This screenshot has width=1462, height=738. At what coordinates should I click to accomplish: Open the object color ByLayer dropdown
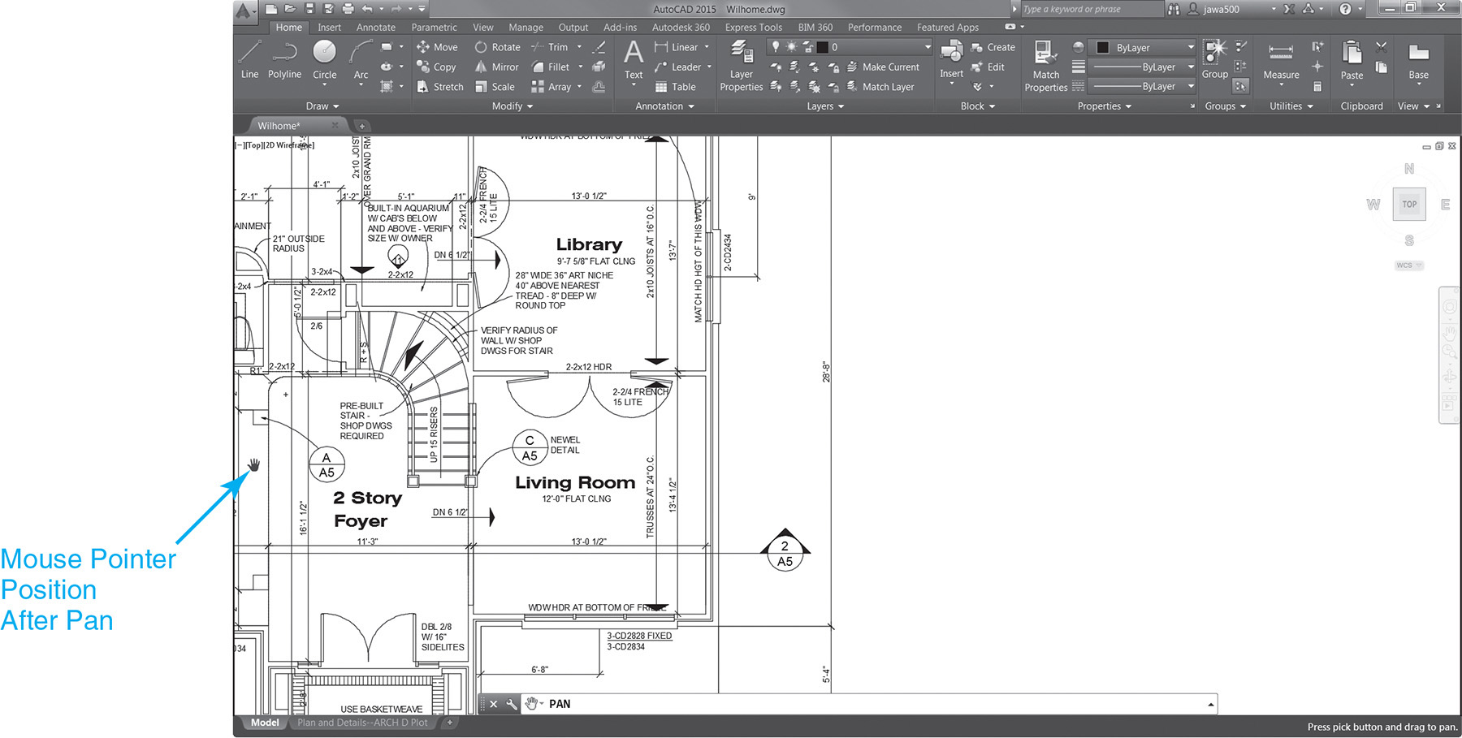pos(1191,47)
